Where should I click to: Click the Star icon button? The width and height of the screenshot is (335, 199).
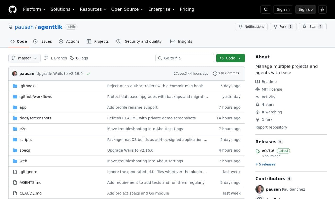pyautogui.click(x=312, y=27)
